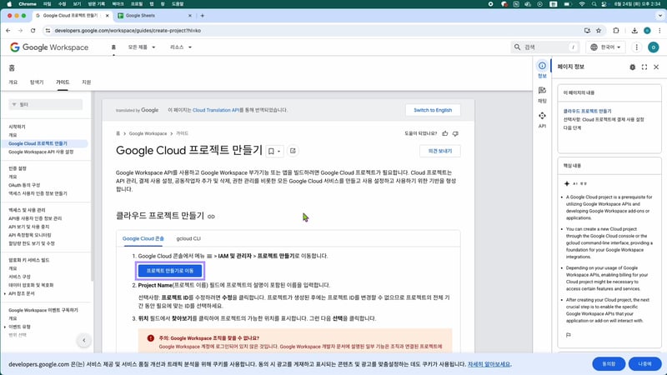The image size is (667, 375).
Task: Click the bug report icon in 페이지 정보 panel
Action: (633, 67)
